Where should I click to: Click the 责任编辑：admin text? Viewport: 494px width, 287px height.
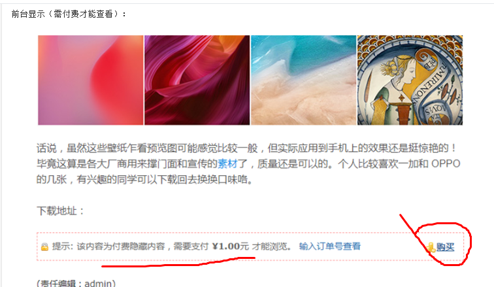click(x=76, y=283)
